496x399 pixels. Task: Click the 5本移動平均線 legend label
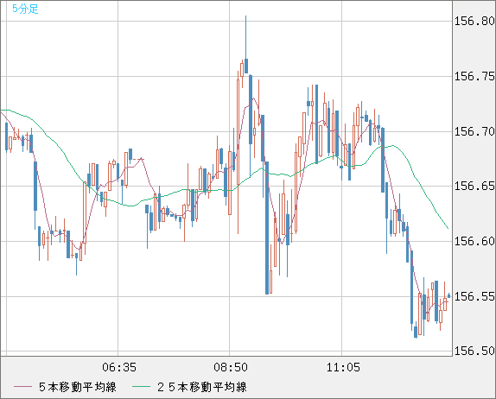tap(78, 387)
